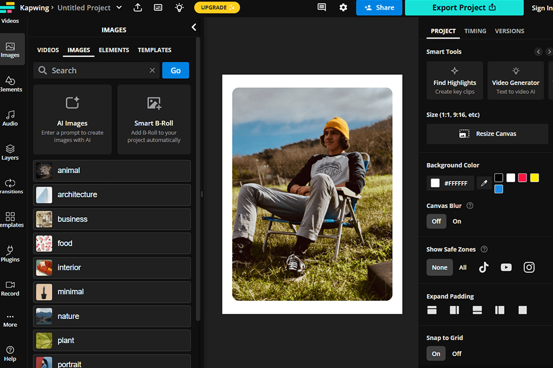Set safe zones to All
This screenshot has width=553, height=368.
tap(463, 268)
